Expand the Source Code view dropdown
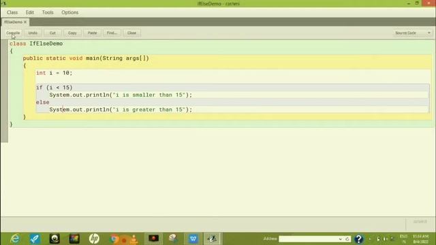 tap(413, 33)
